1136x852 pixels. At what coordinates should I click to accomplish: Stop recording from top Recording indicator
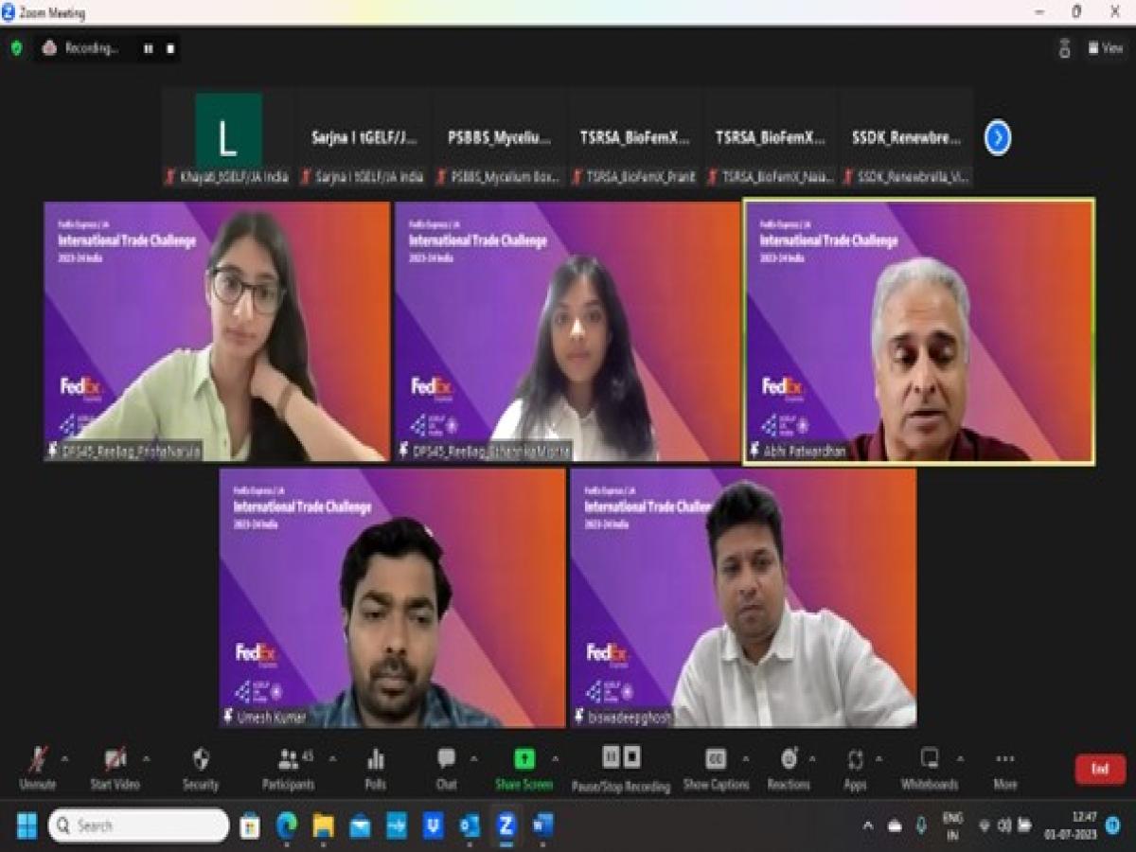(170, 48)
